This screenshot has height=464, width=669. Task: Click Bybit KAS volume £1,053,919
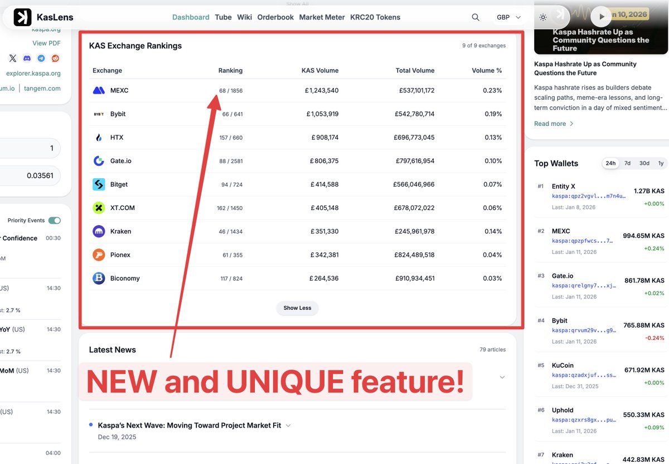322,114
